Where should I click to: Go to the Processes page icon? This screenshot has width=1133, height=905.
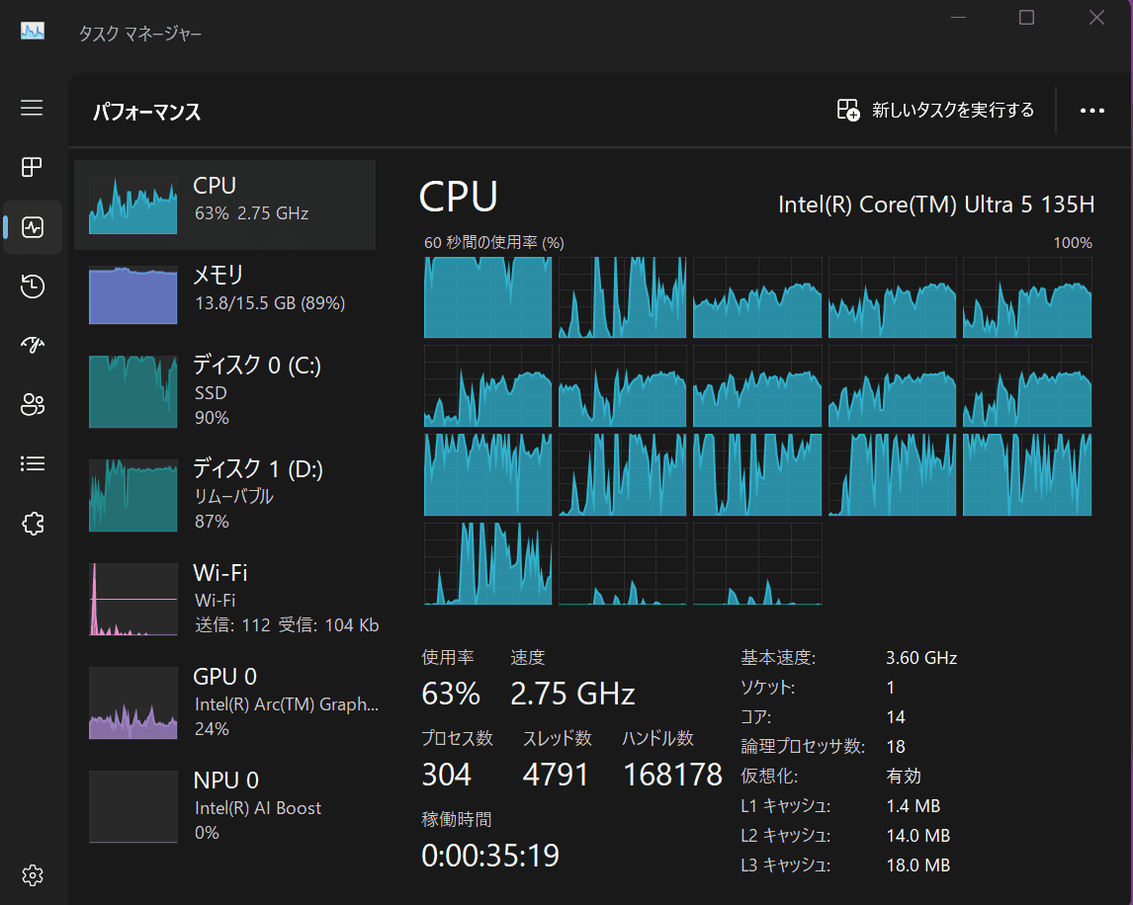click(32, 168)
